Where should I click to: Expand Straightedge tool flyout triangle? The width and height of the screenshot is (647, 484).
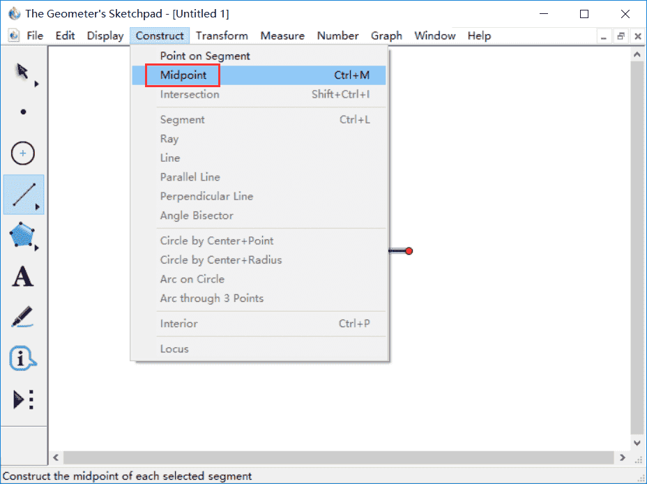tap(37, 207)
